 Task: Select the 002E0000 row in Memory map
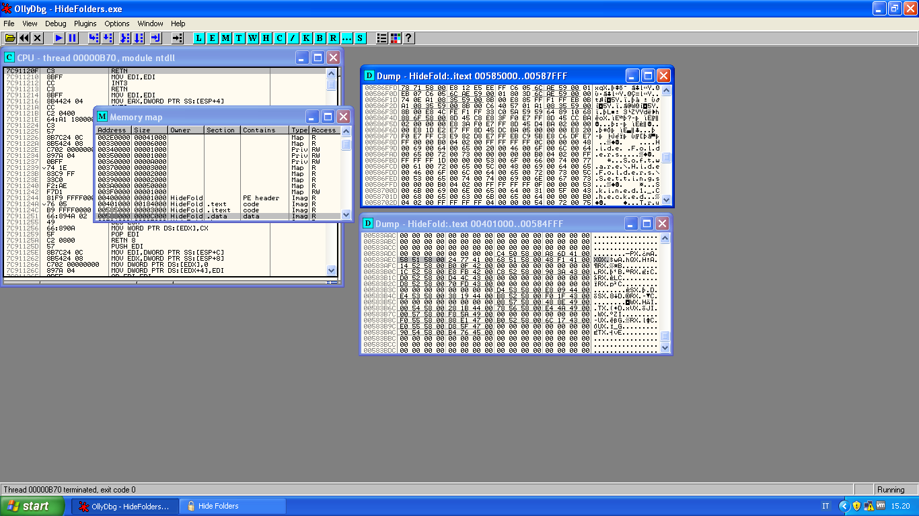218,137
